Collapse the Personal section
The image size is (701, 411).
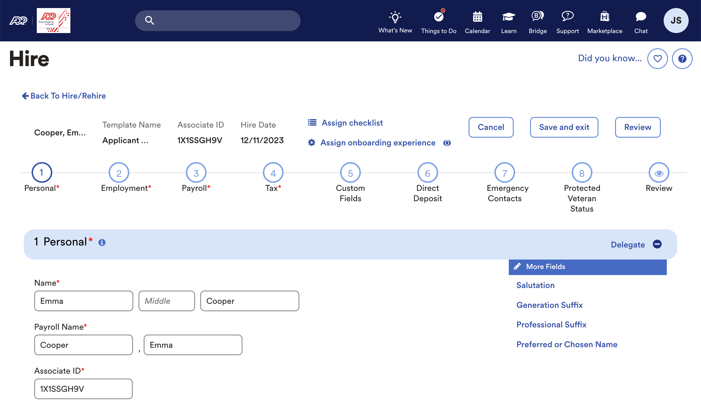coord(657,244)
